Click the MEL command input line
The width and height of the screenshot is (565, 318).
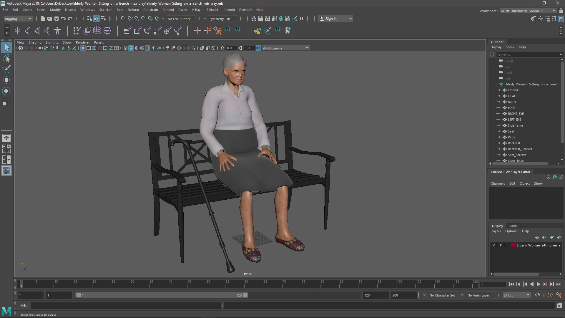coord(126,306)
